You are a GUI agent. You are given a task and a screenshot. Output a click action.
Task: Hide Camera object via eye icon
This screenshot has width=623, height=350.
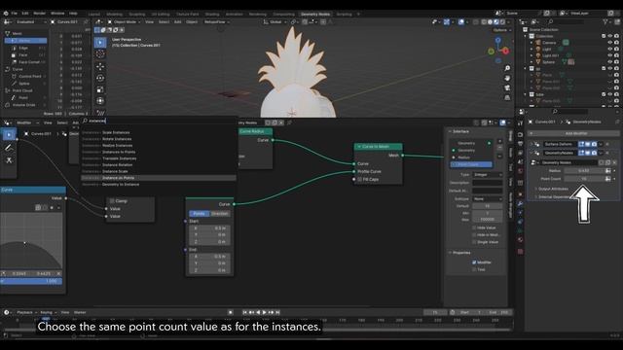610,43
